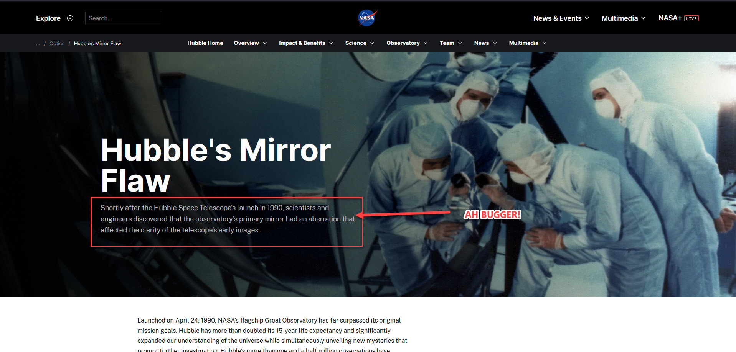The width and height of the screenshot is (736, 352).
Task: Click the Hubble's Mirror Flaw page heading
Action: tap(216, 165)
